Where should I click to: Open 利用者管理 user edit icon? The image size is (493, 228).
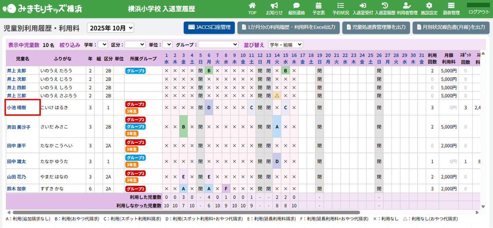[x=407, y=9]
